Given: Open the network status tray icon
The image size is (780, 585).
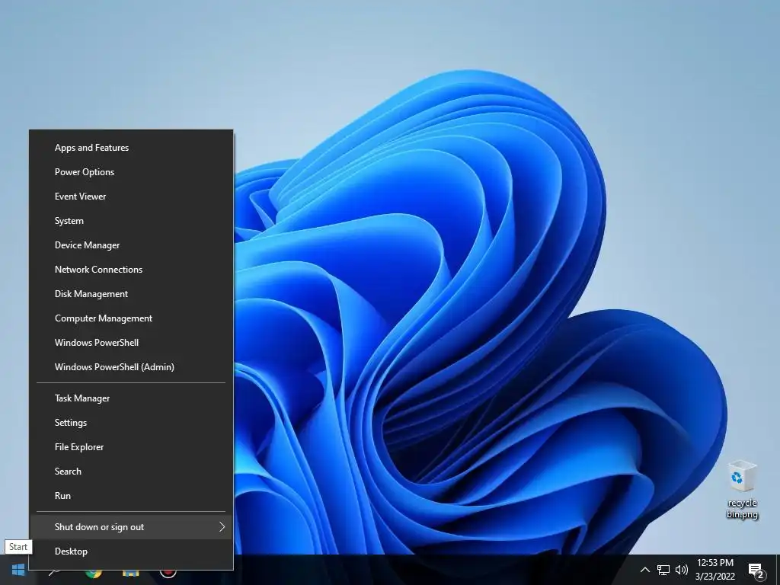Looking at the screenshot, I should click(x=663, y=570).
